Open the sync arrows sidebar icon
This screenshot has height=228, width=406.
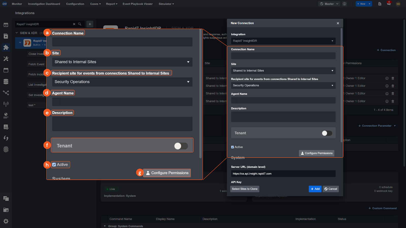[x=6, y=138]
